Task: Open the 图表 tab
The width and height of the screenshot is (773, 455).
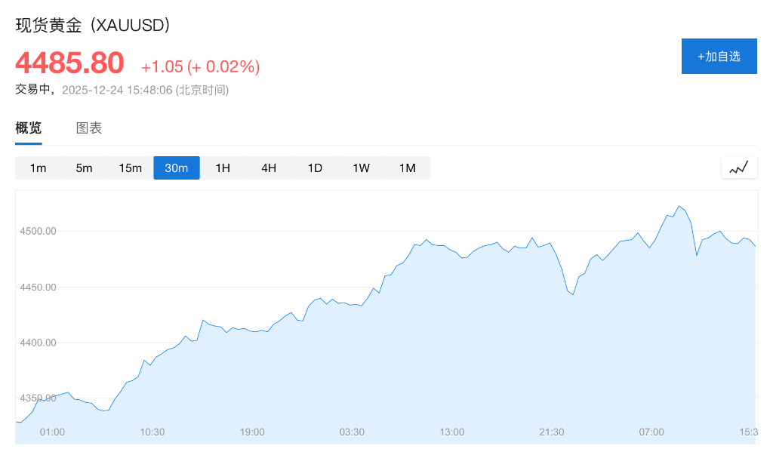Action: click(x=89, y=128)
